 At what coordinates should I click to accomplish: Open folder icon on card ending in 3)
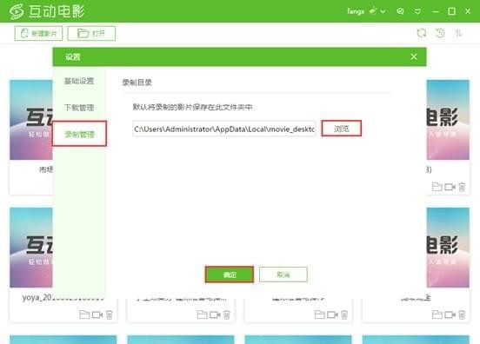coord(437,187)
